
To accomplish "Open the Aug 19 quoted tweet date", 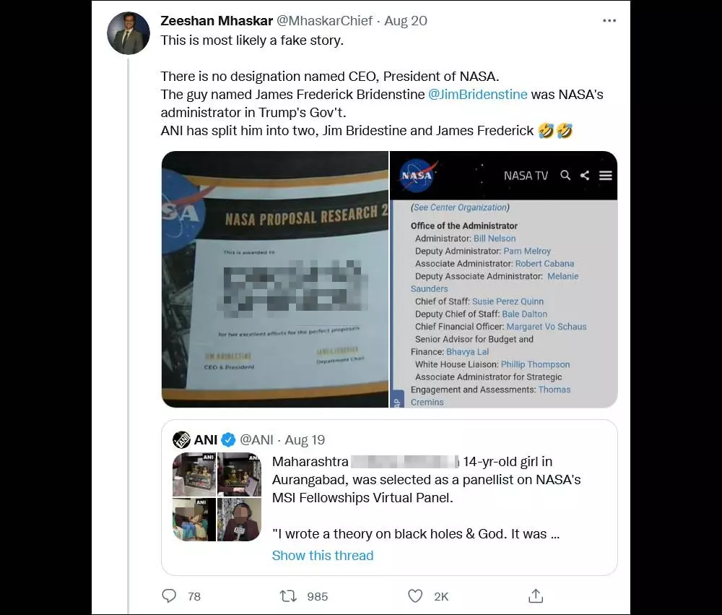I will tap(305, 440).
